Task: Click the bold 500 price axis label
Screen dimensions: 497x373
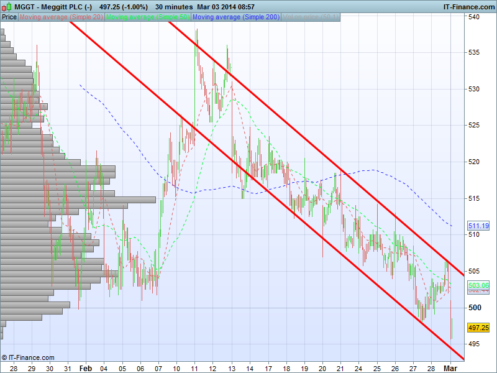Action: [x=474, y=308]
